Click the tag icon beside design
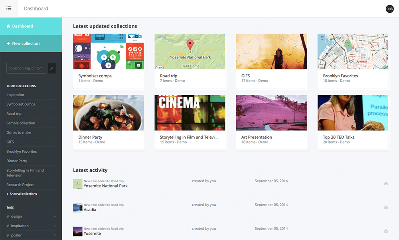 click(8, 216)
